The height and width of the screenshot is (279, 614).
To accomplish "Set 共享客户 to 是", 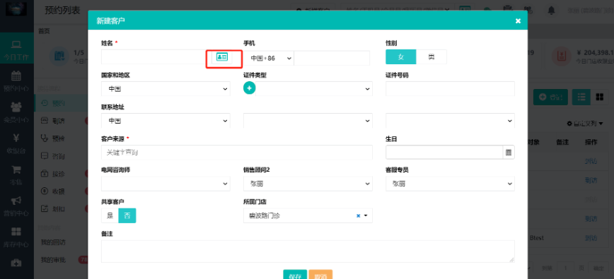I will (x=110, y=215).
